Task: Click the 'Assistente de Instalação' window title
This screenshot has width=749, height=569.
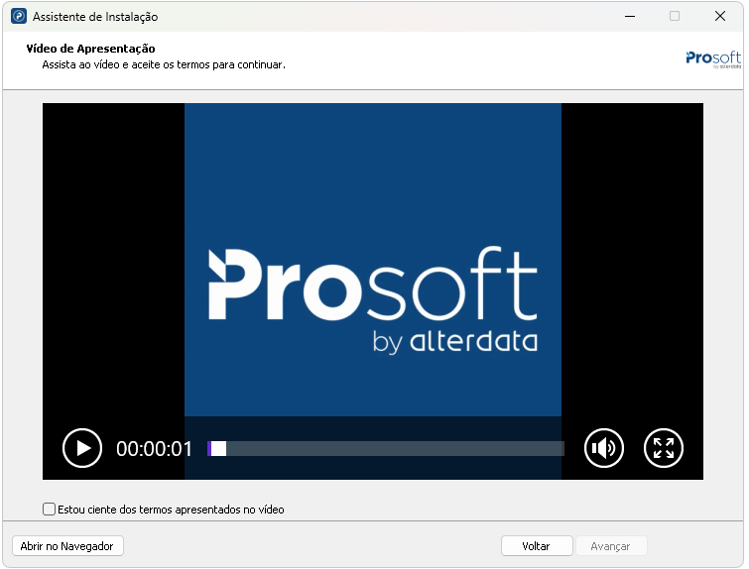Action: pos(95,17)
